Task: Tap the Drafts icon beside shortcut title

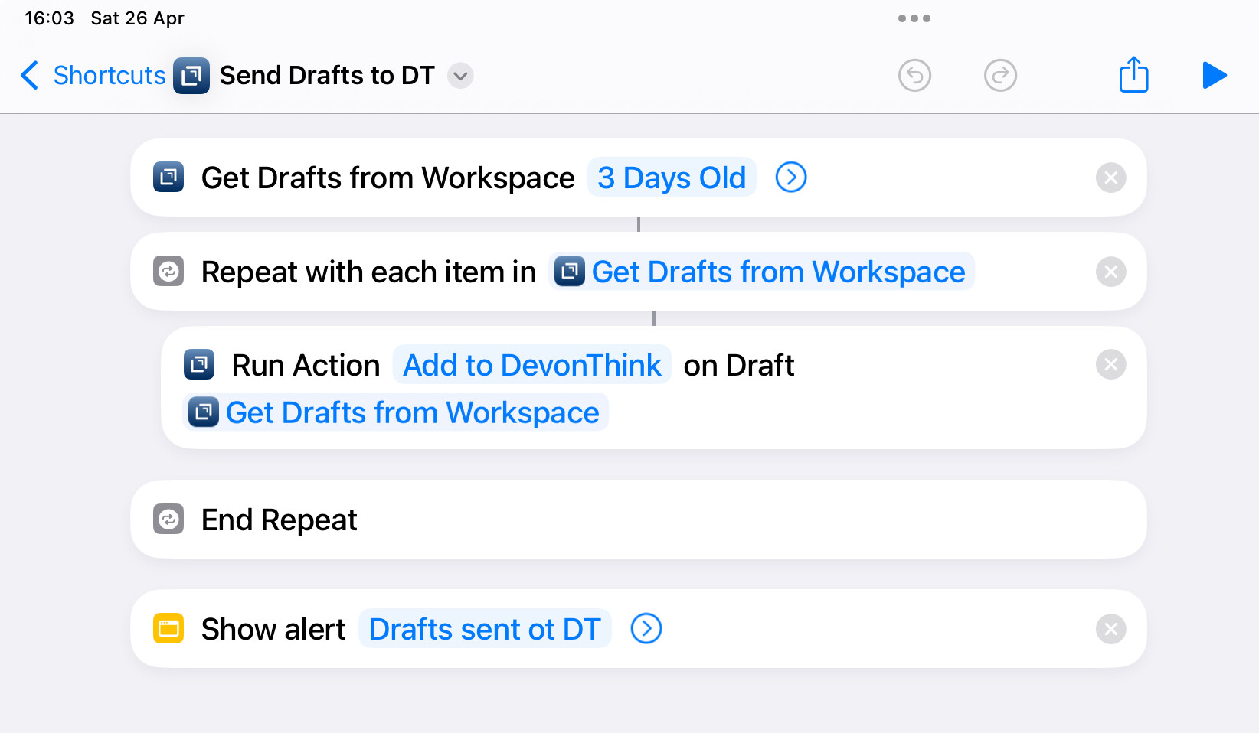Action: (191, 75)
